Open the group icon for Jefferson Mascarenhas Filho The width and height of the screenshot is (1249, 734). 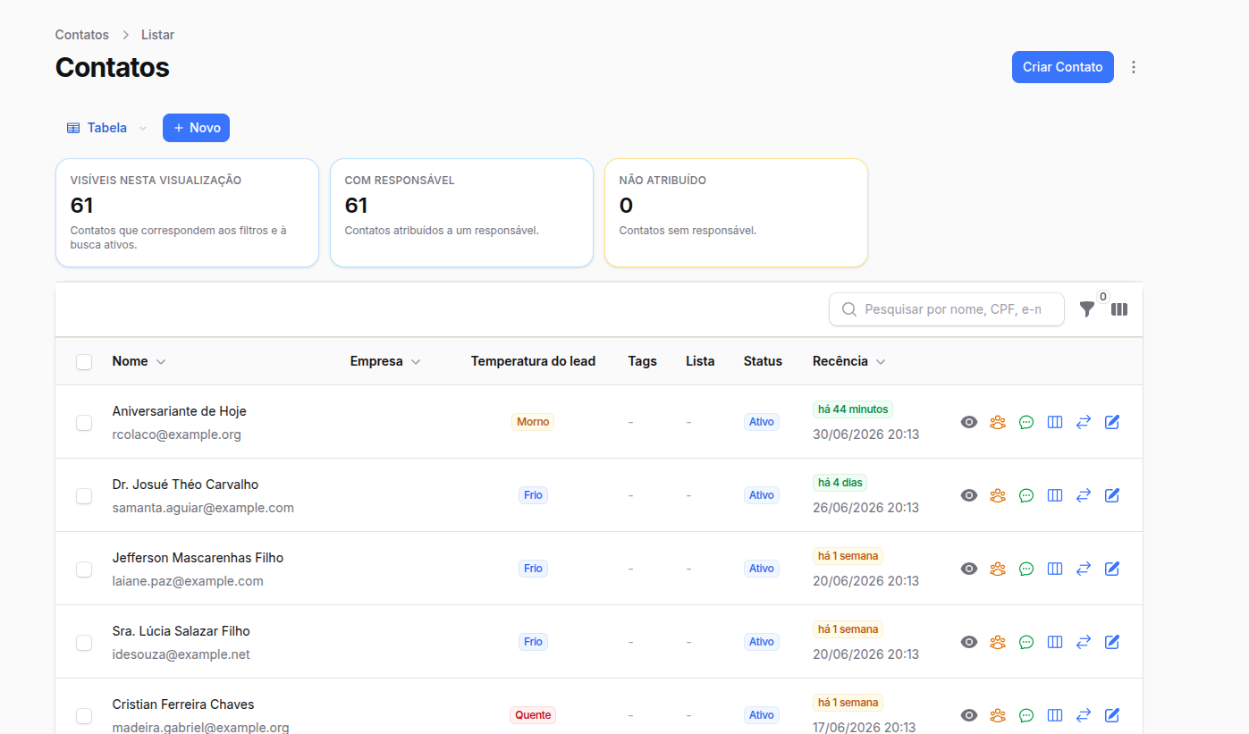click(998, 569)
